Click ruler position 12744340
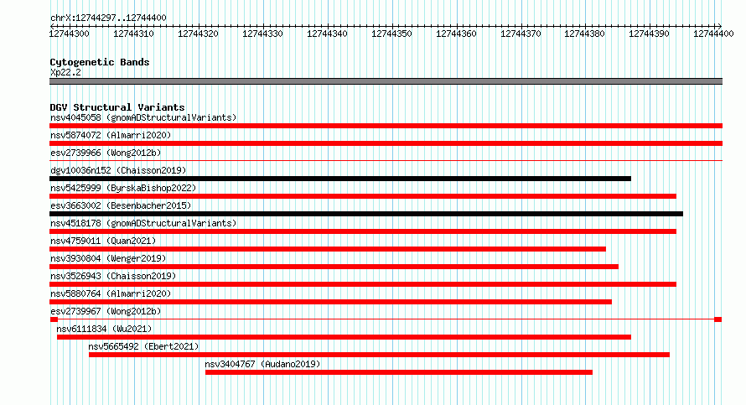 [x=328, y=34]
